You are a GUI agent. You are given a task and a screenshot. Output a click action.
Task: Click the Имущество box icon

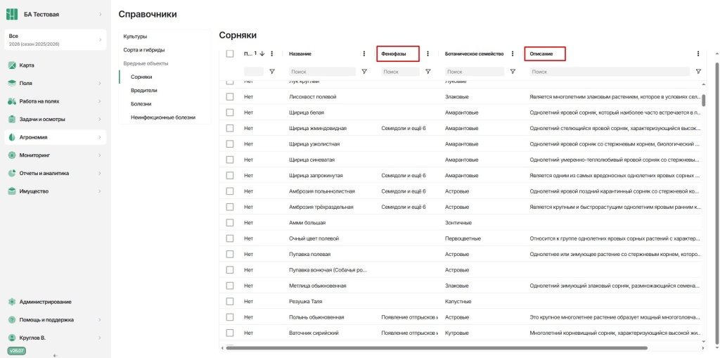coord(13,191)
